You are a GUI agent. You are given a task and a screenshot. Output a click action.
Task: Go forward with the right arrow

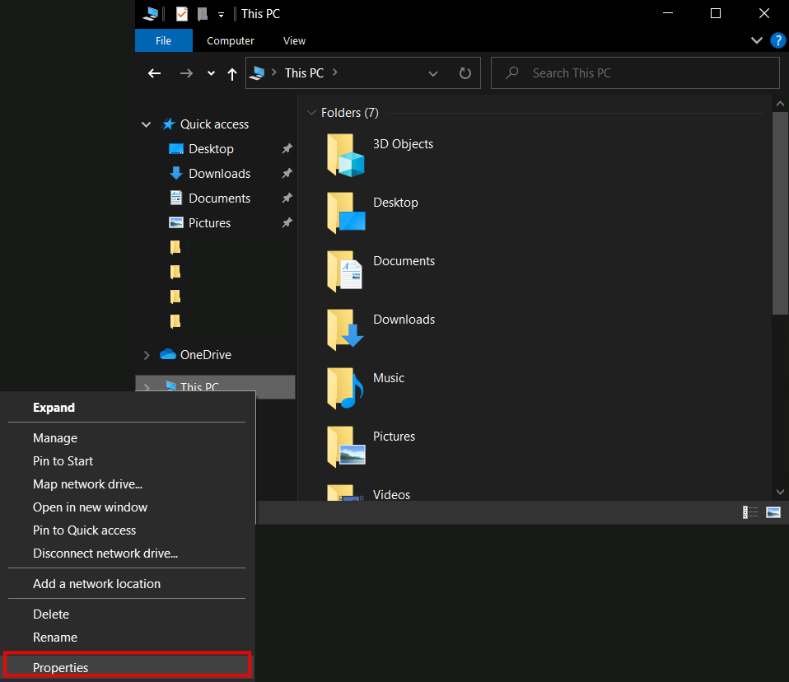click(x=186, y=73)
